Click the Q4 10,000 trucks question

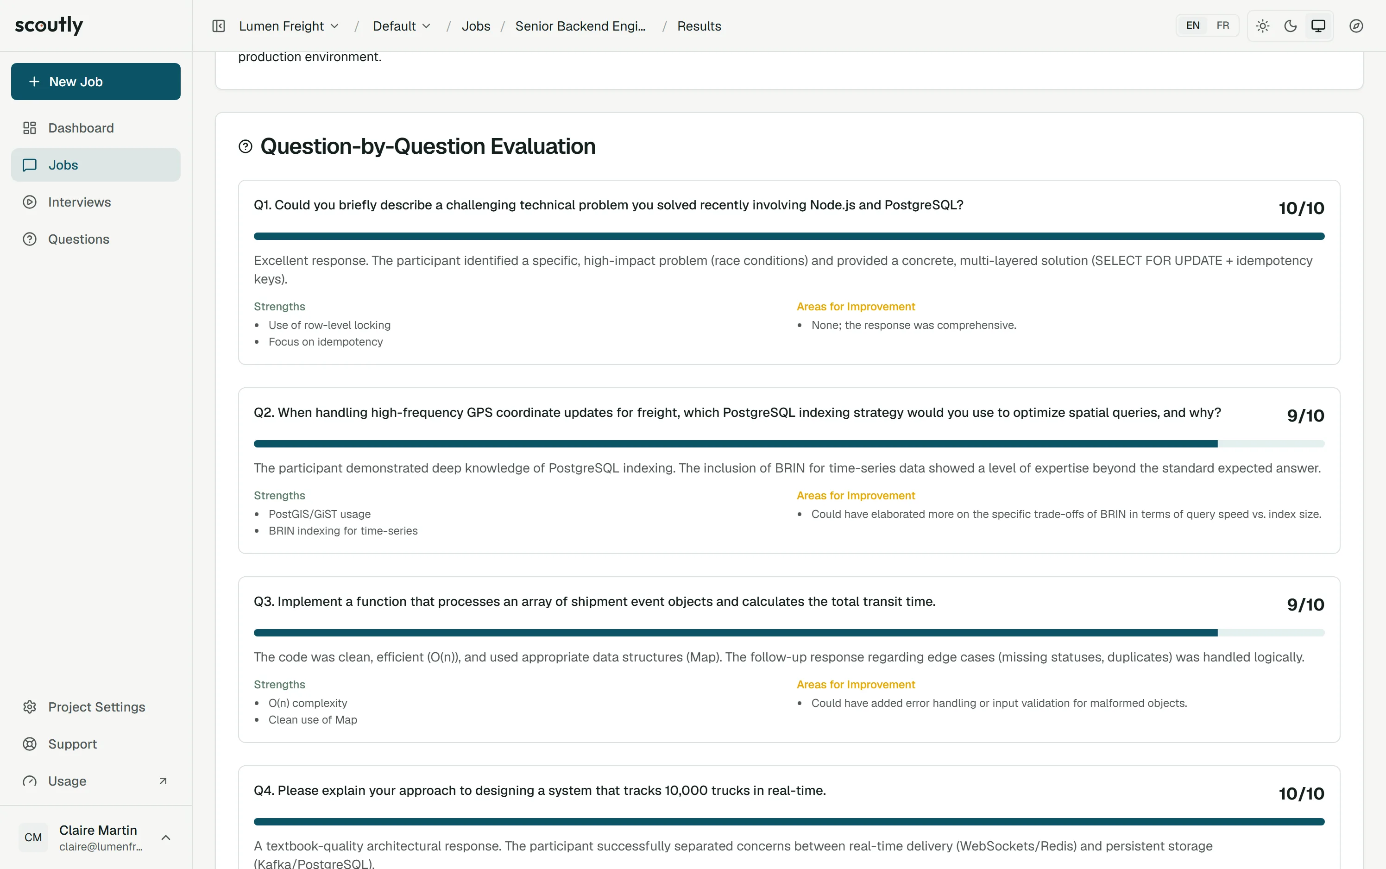pos(540,791)
